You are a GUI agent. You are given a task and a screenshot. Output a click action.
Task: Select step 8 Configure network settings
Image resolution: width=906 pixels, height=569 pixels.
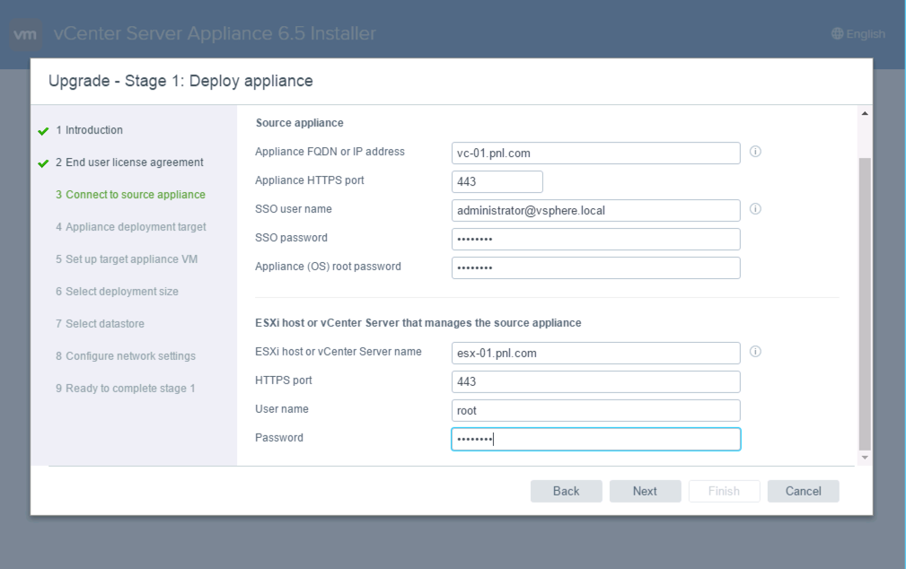pos(126,356)
